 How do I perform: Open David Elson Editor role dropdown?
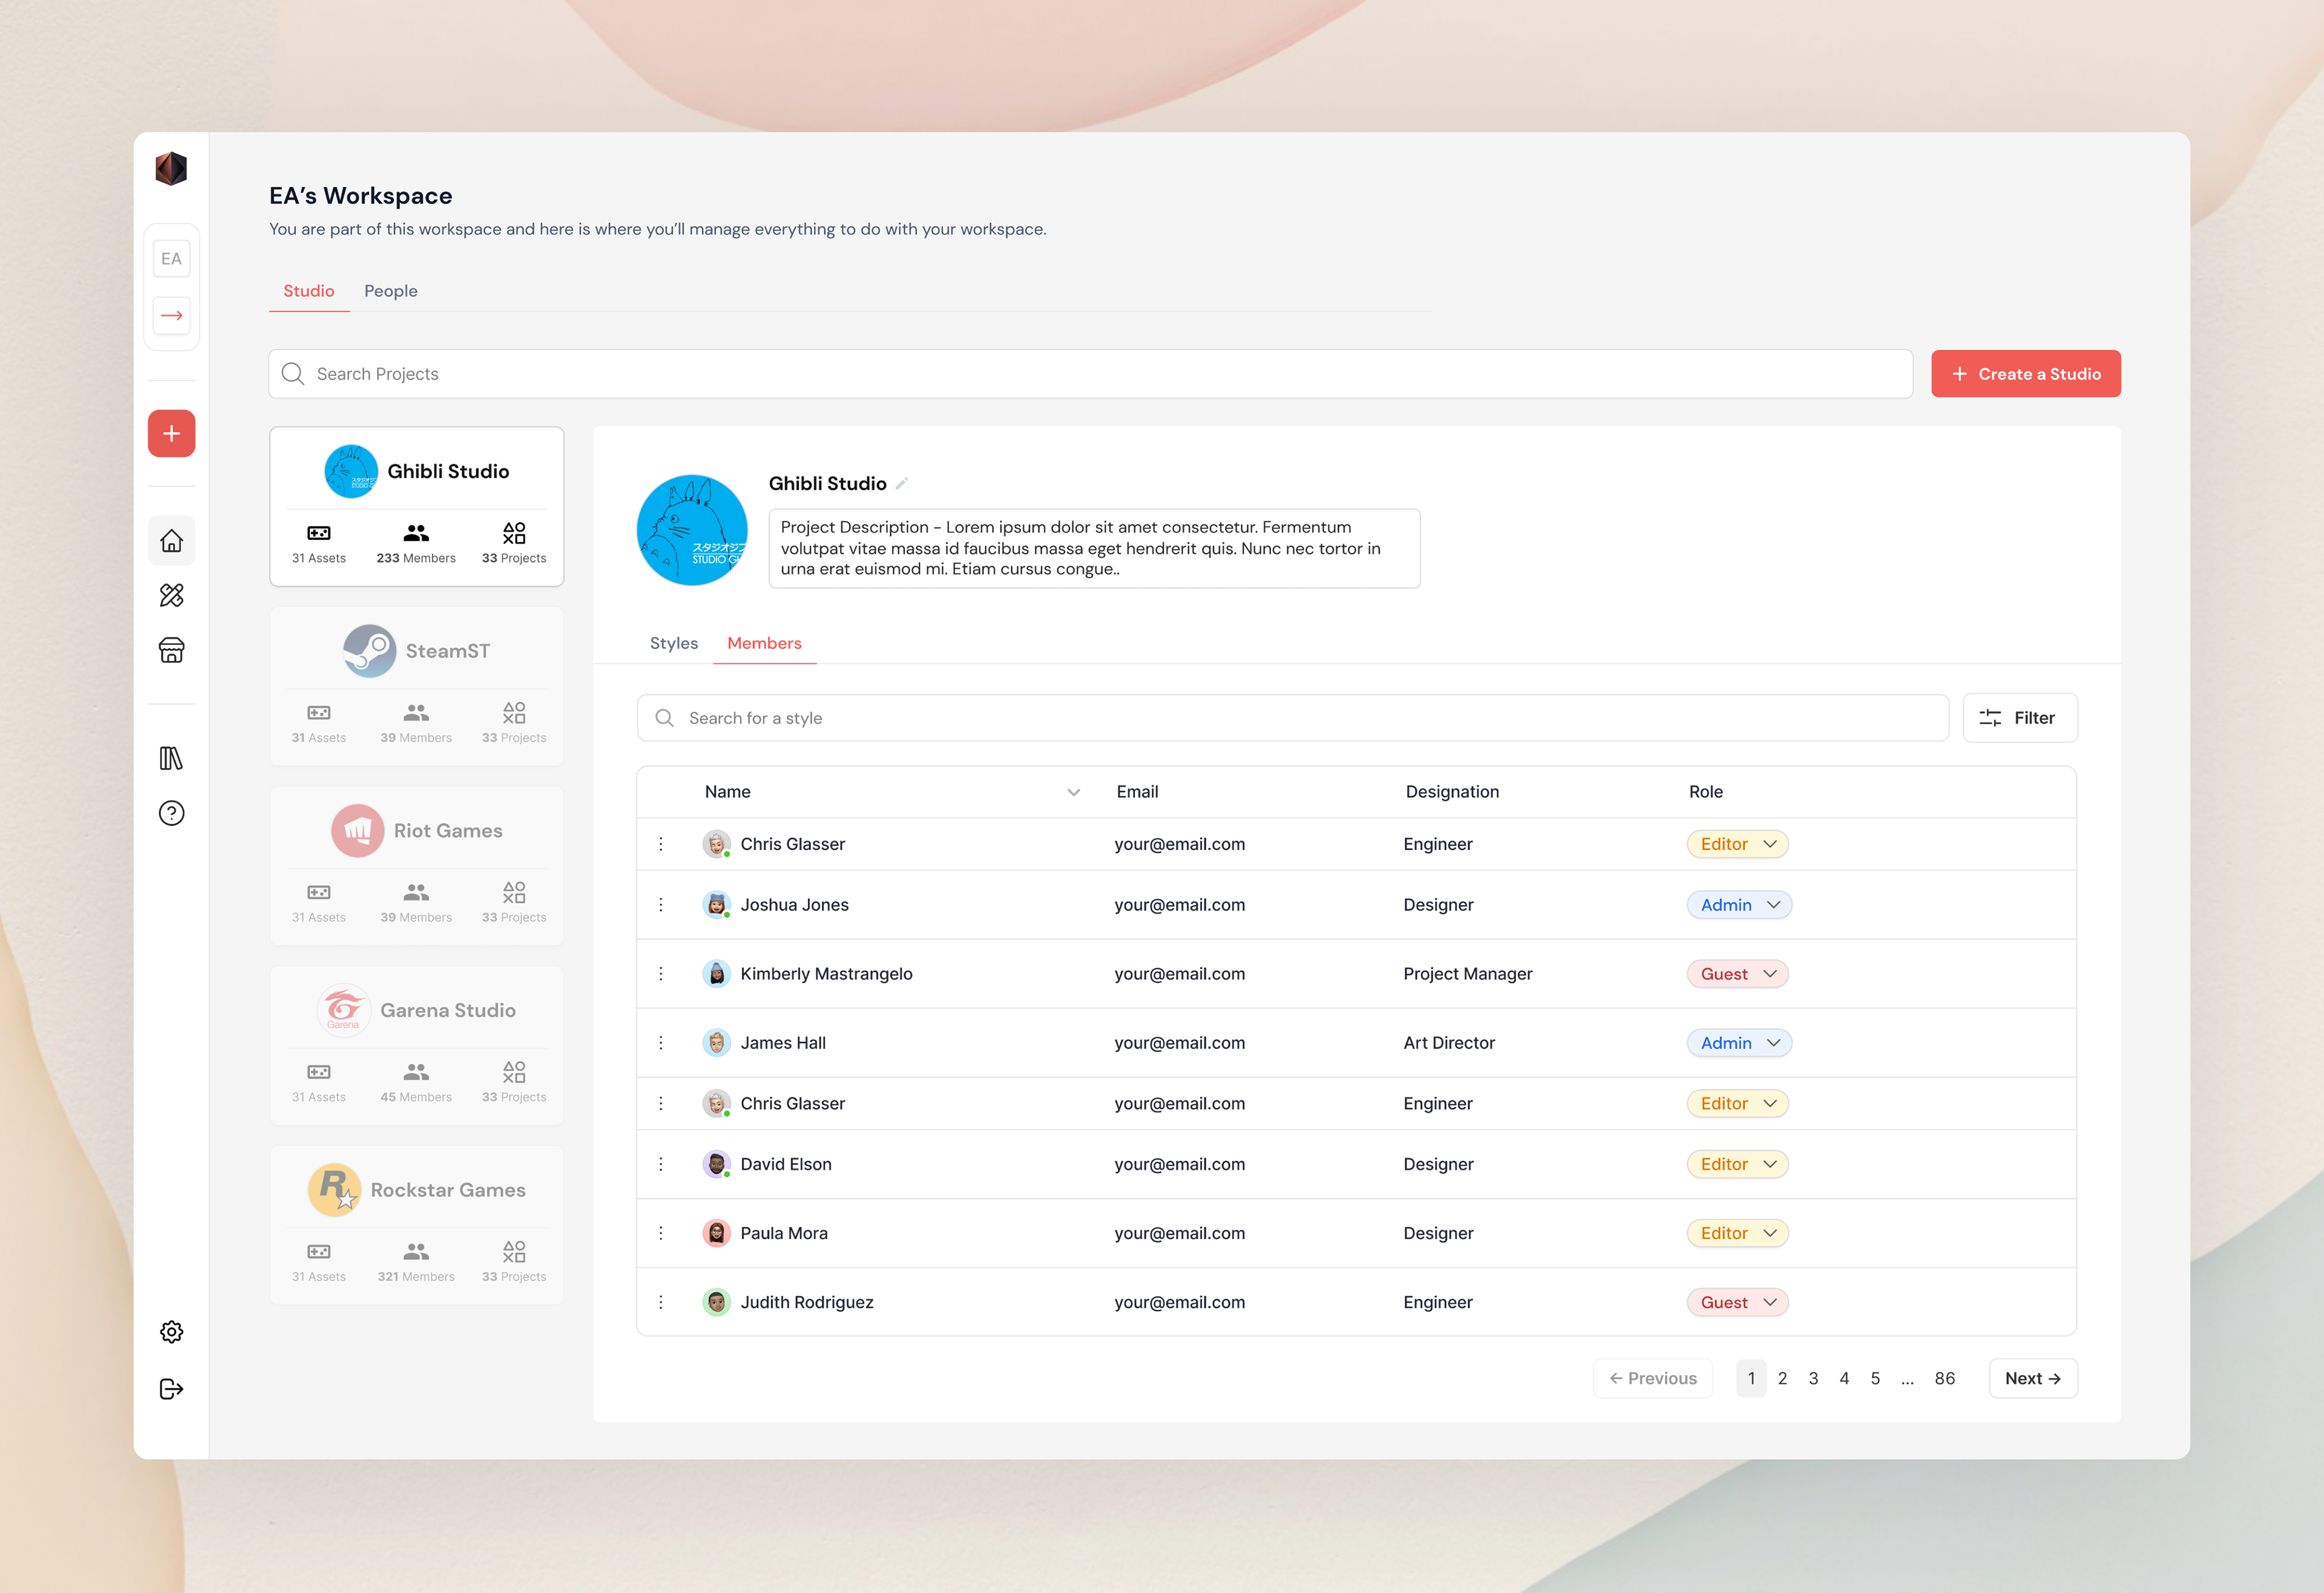tap(1737, 1164)
